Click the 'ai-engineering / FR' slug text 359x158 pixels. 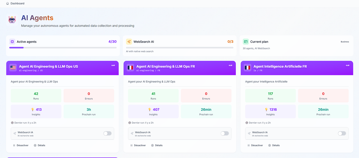[148, 71]
